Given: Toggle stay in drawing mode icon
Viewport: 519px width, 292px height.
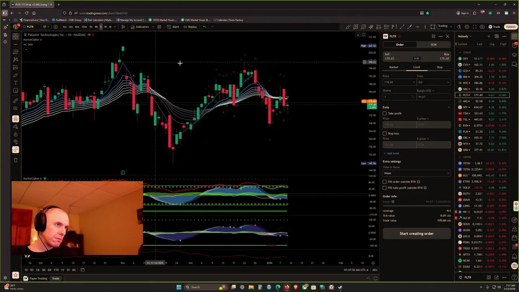Looking at the screenshot, I should click(15, 127).
